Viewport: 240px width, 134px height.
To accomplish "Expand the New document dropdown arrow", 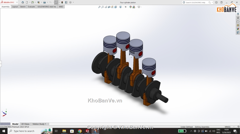I will coord(30,3).
